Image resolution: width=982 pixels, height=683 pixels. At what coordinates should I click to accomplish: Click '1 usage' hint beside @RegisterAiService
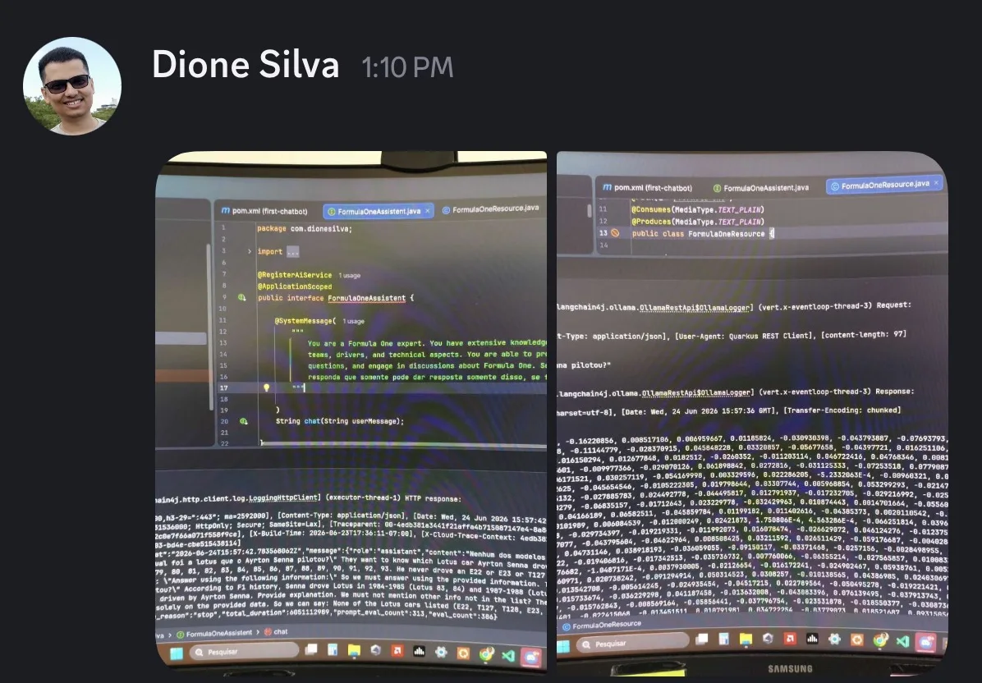350,276
